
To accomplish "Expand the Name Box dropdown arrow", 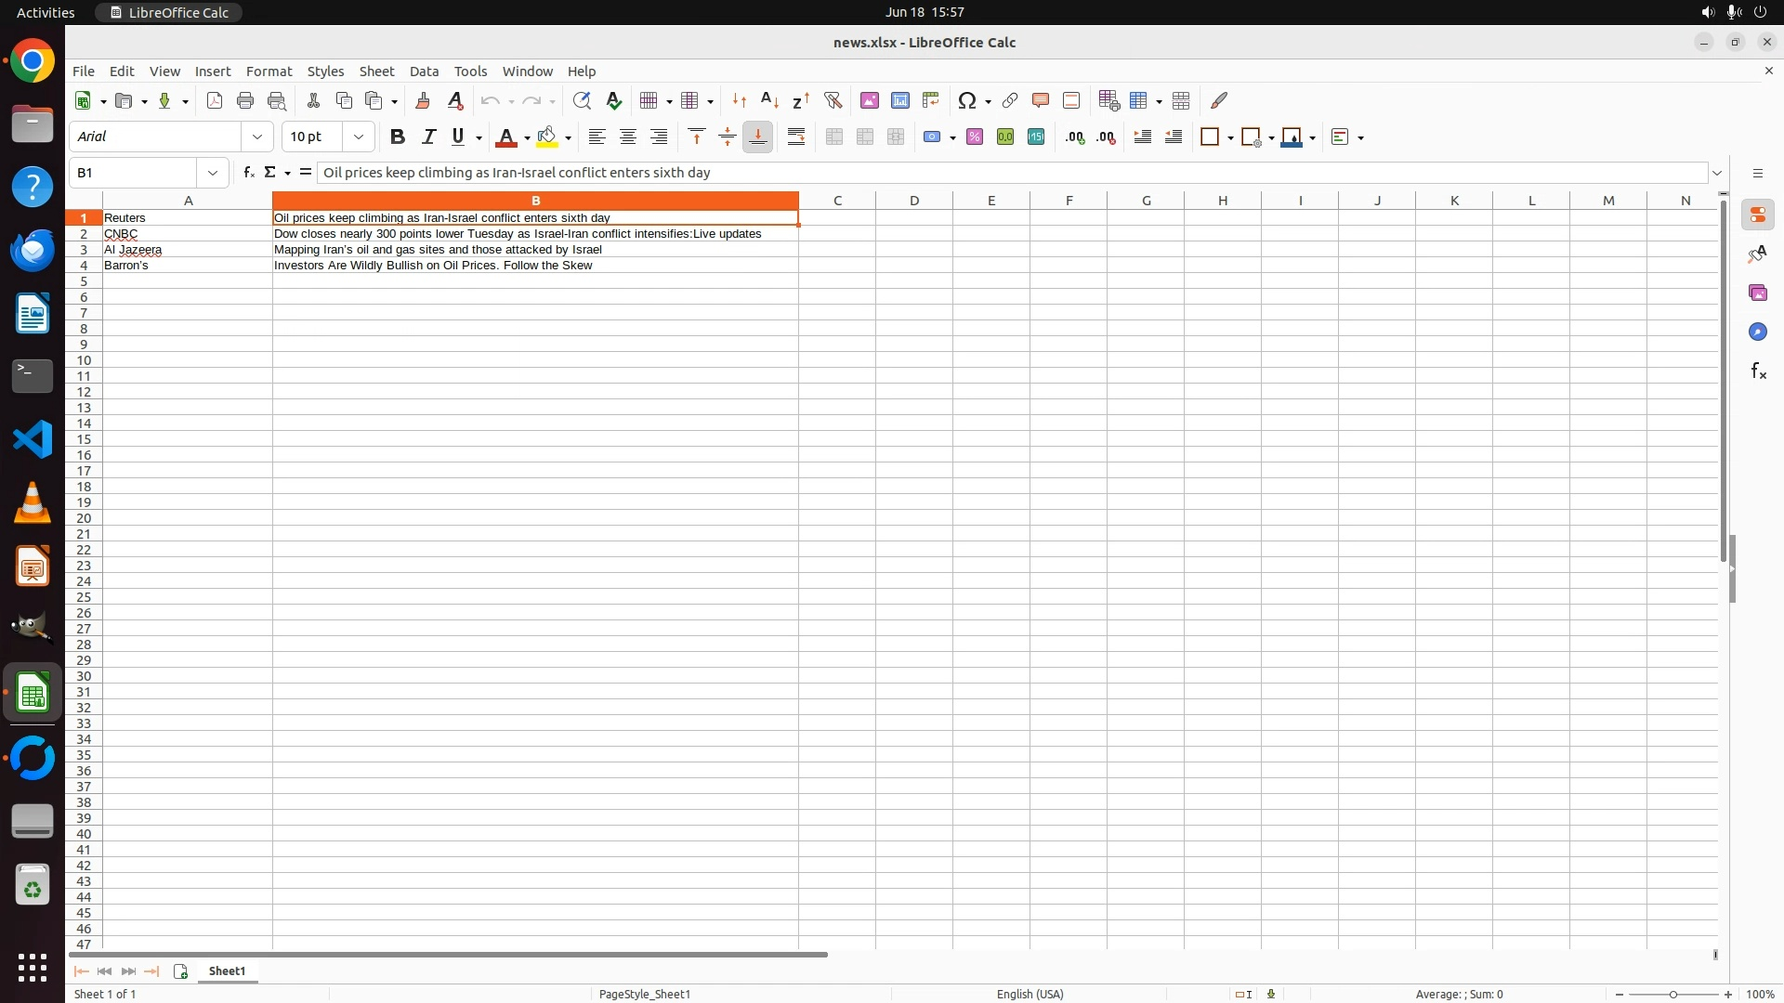I will coord(213,173).
